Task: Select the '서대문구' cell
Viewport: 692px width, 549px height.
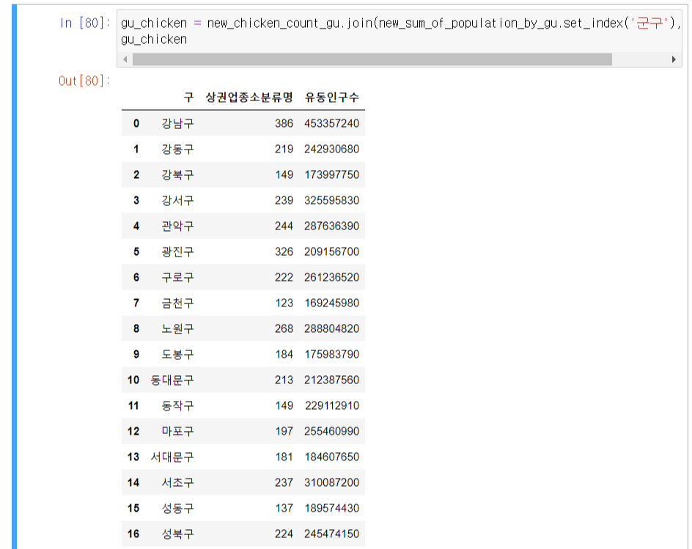Action: 172,457
